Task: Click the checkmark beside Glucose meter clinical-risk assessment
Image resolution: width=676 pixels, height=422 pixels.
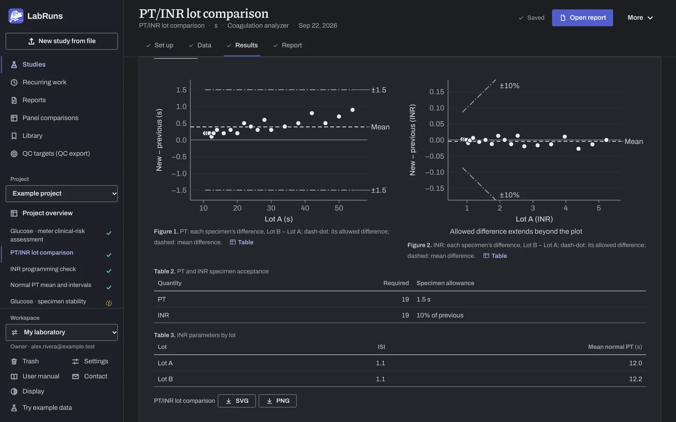Action: 109,233
